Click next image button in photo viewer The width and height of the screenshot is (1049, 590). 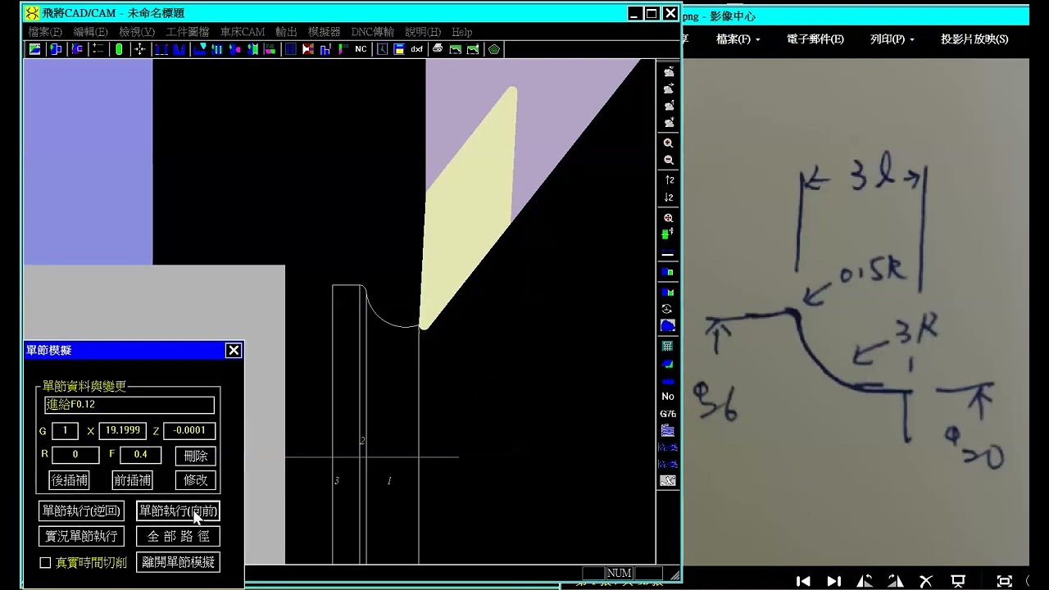(x=833, y=581)
